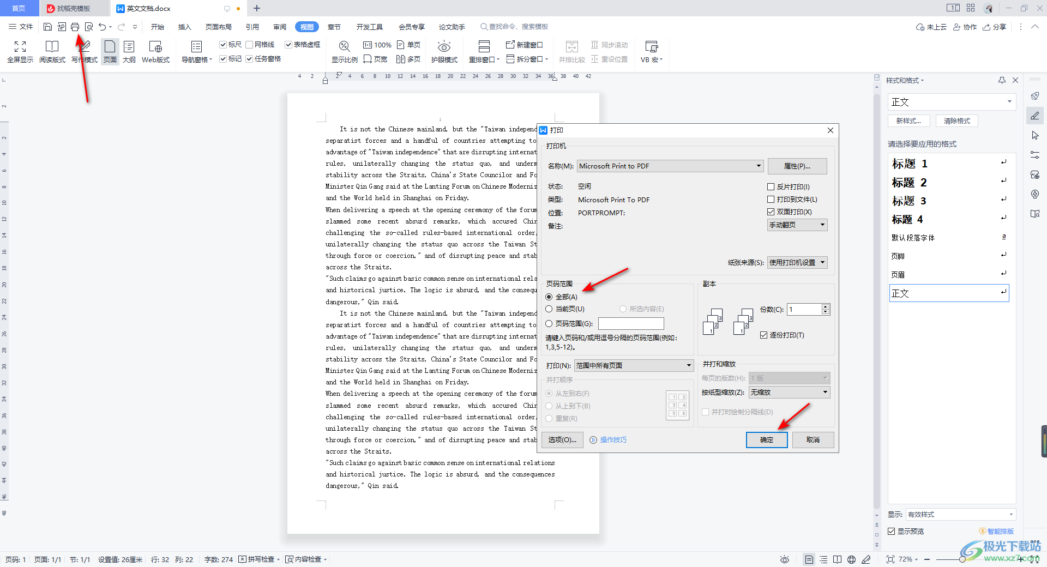The width and height of the screenshot is (1047, 567).
Task: Click outline view icon in status bar
Action: point(823,559)
